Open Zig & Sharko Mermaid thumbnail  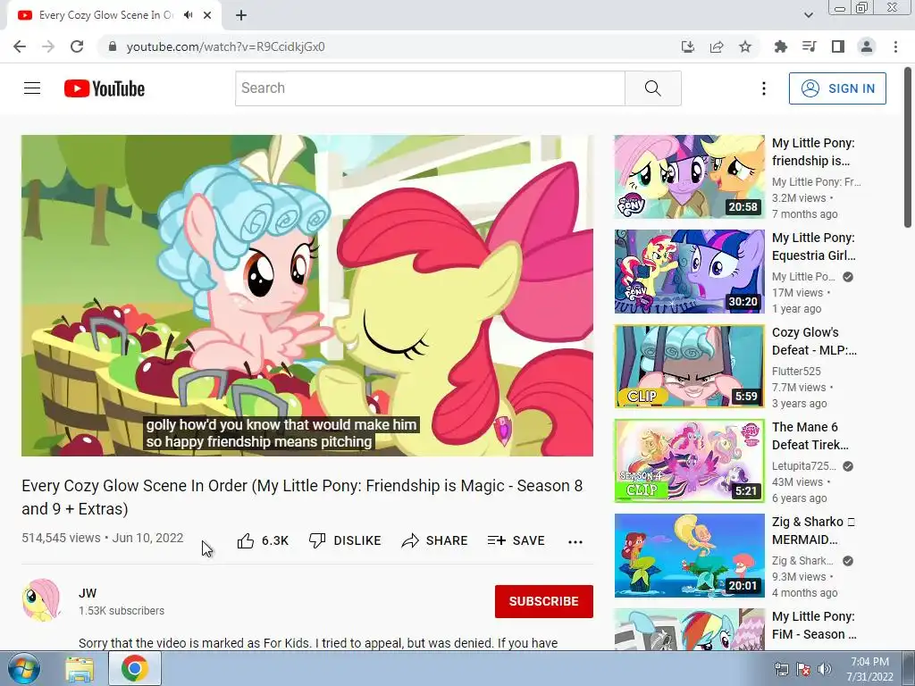click(x=689, y=556)
